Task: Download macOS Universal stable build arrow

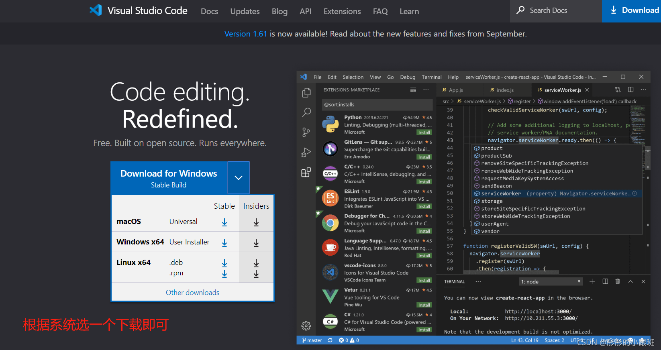Action: [224, 222]
